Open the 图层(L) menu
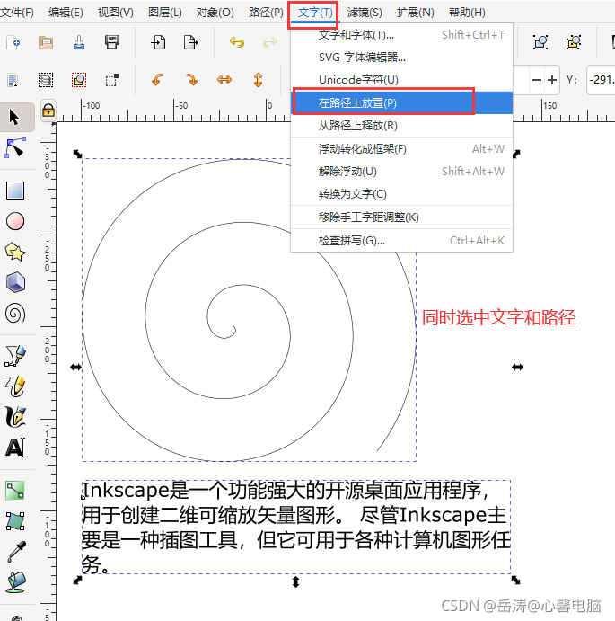The width and height of the screenshot is (615, 621). pos(164,13)
